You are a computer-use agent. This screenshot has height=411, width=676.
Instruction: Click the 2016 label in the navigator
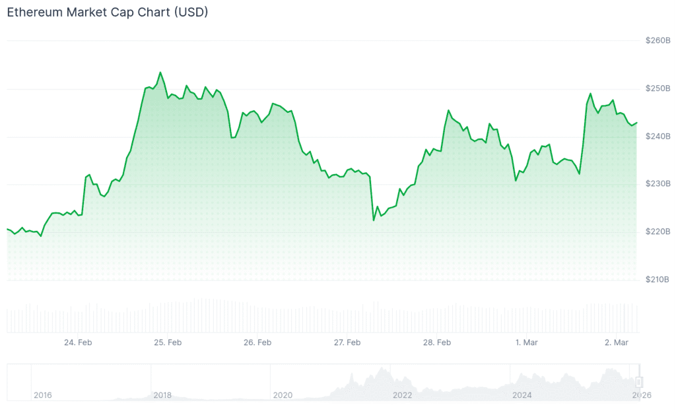(x=42, y=395)
